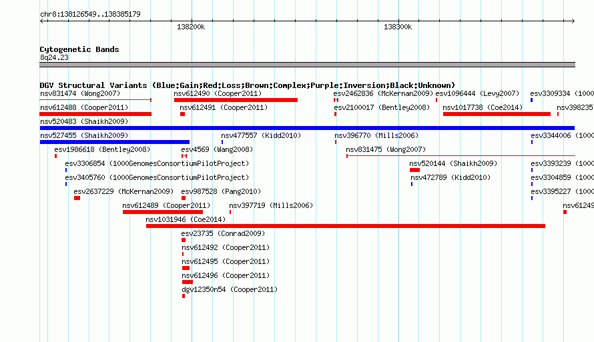Image resolution: width=594 pixels, height=342 pixels.
Task: Select the nsv612490 (Cooper2011) red loss bar
Action: [x=236, y=100]
